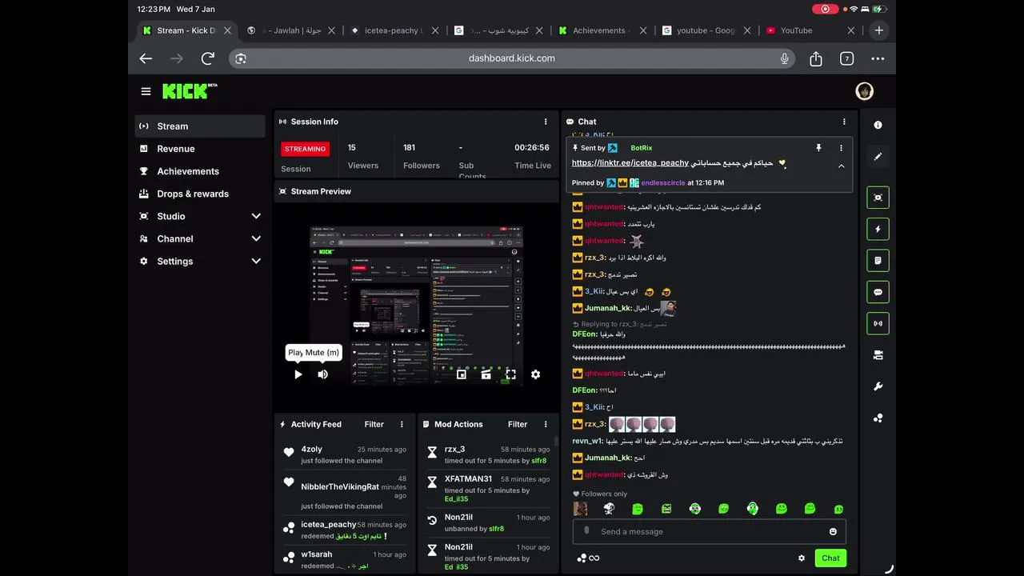This screenshot has height=576, width=1024.
Task: Click moderator slfr8 in rzx_3 timeout entry
Action: [x=539, y=461]
